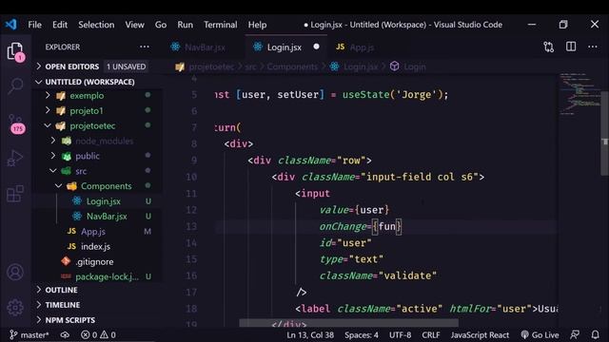This screenshot has width=609, height=342.
Task: Change indentation via Spaces: 4
Action: coord(362,334)
